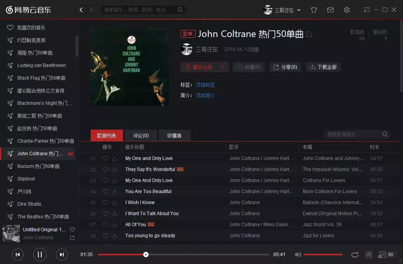
Task: Download All Of You
Action: click(x=115, y=225)
